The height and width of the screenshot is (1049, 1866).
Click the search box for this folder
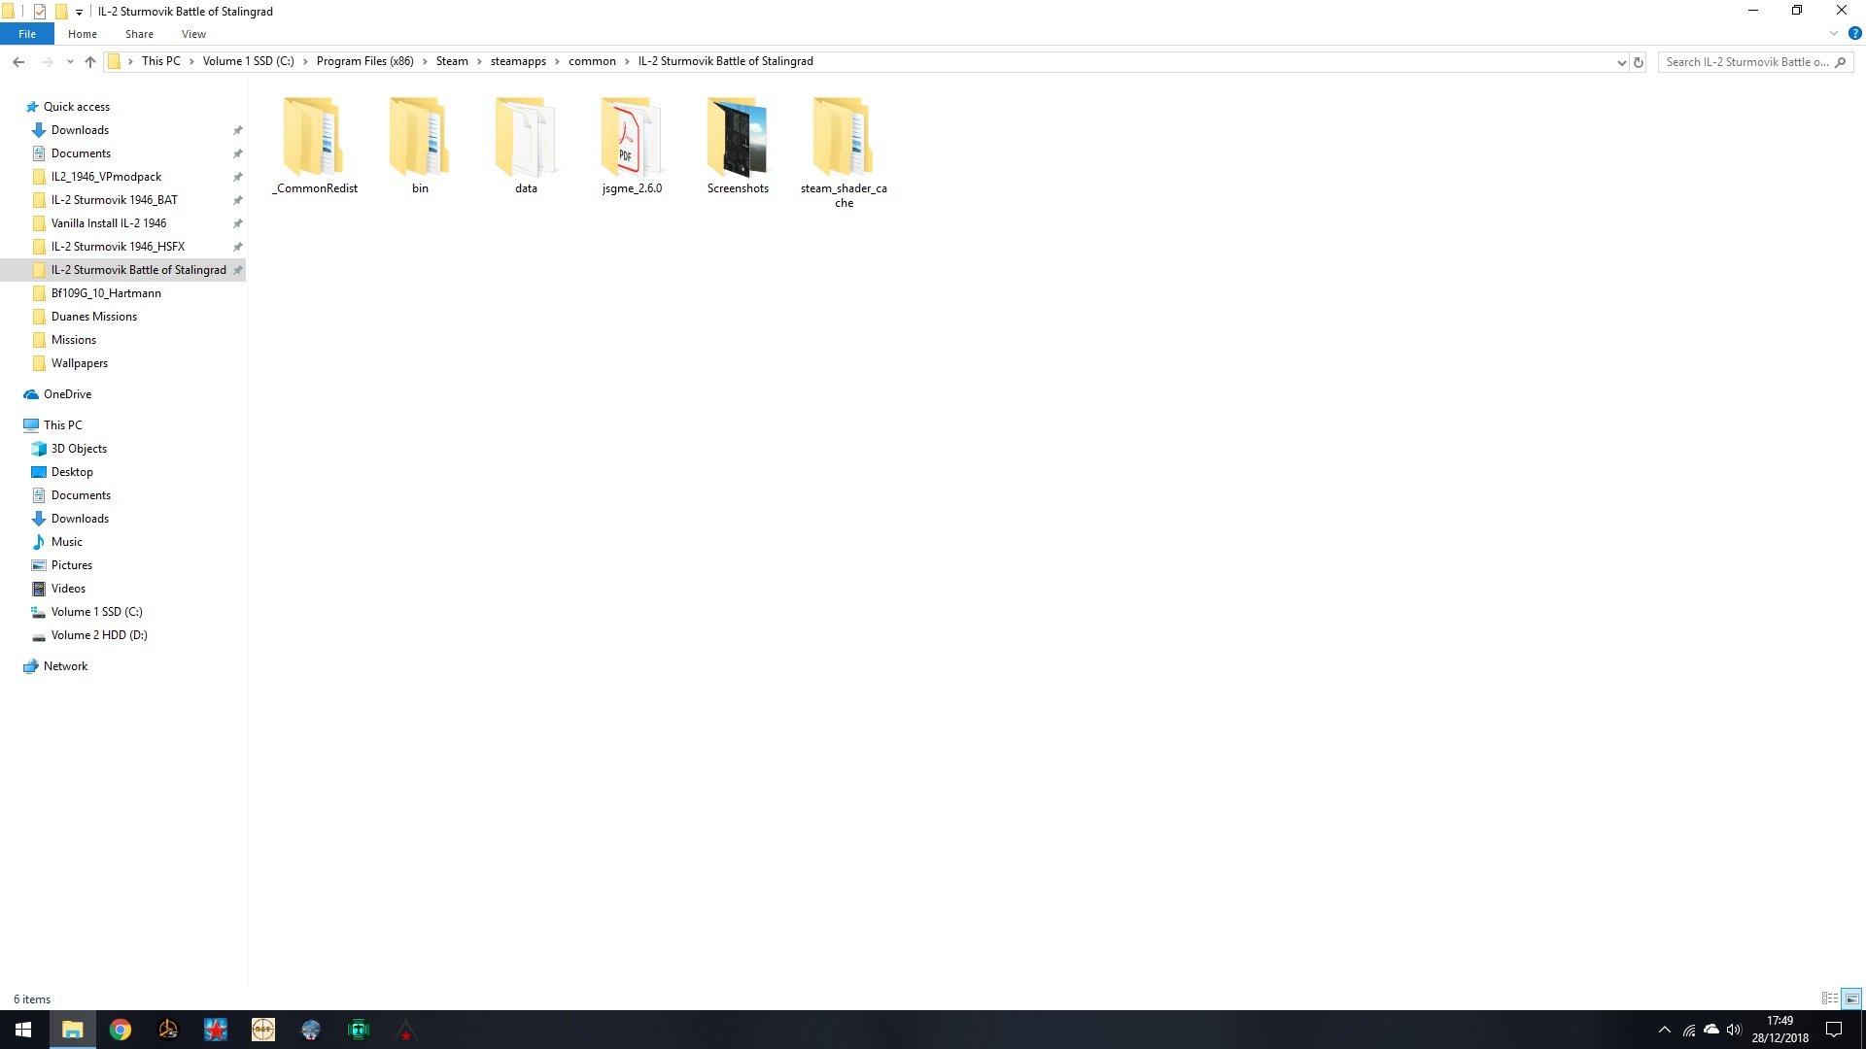[x=1745, y=62]
